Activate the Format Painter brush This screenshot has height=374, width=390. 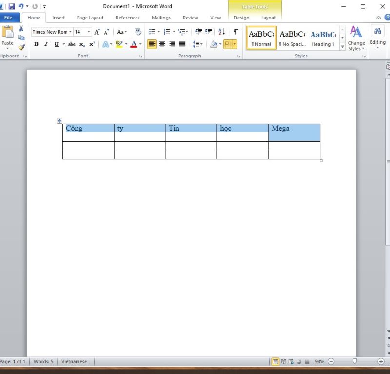pyautogui.click(x=21, y=47)
